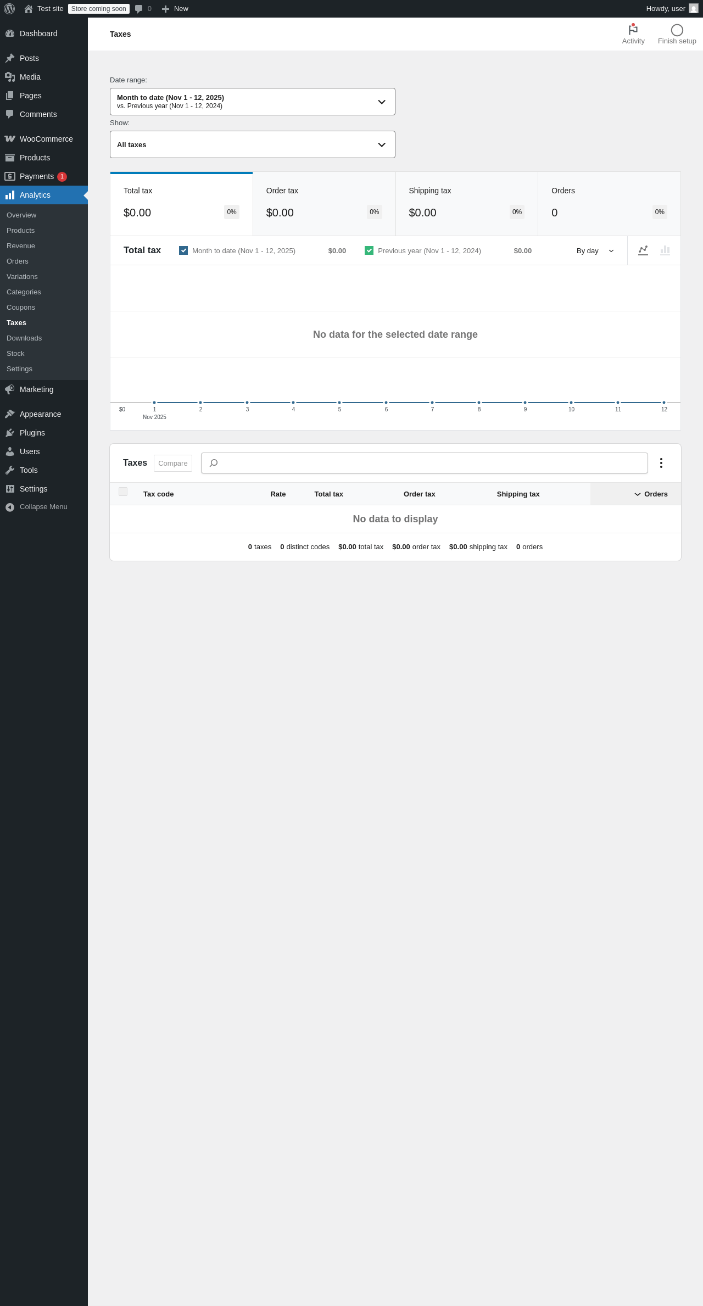Select the Orders summary tab
This screenshot has height=1306, width=703.
pyautogui.click(x=609, y=204)
